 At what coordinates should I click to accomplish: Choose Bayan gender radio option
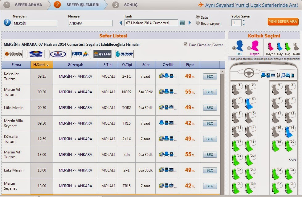(x=249, y=48)
